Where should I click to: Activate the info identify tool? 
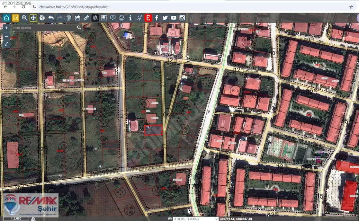pyautogui.click(x=130, y=18)
